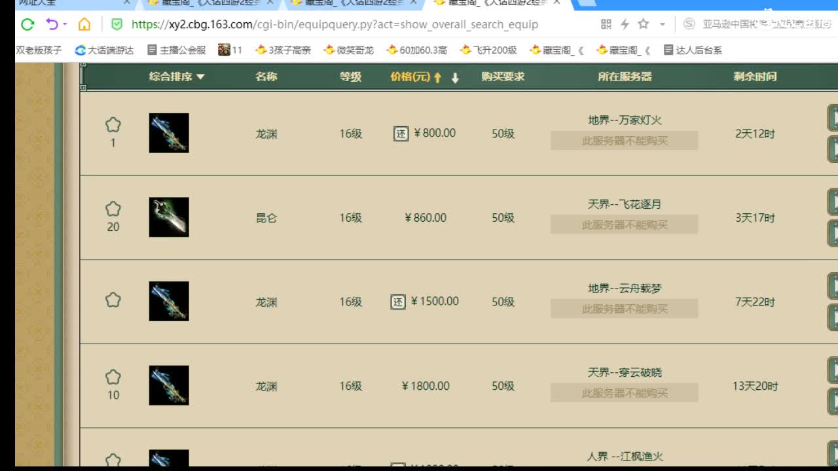The width and height of the screenshot is (838, 471).
Task: Click the 所在服务器 column header
Action: click(625, 77)
